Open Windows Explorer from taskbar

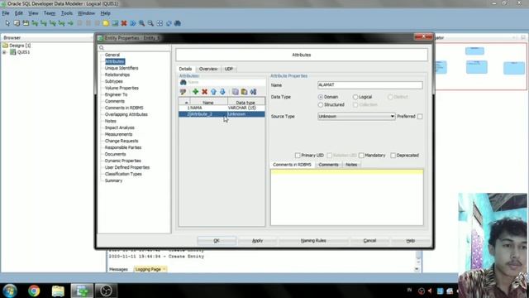[58, 291]
